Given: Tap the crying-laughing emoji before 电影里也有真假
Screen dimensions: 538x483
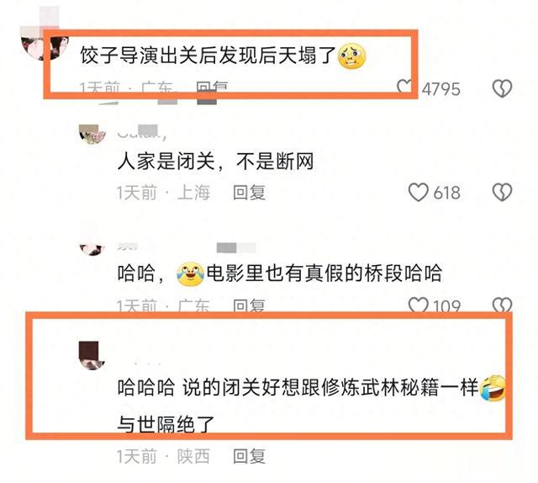Looking at the screenshot, I should click(191, 274).
